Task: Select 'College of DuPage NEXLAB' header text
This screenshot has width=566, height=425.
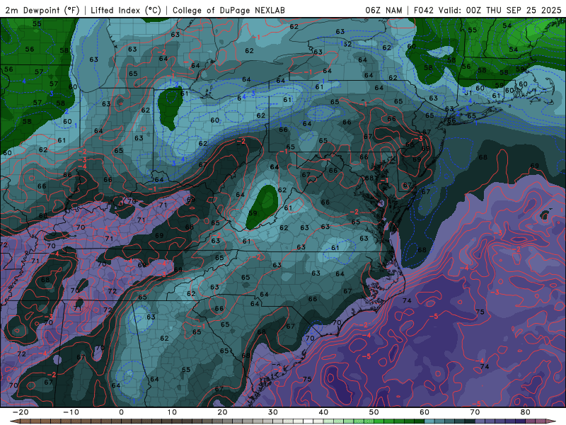Action: (229, 10)
